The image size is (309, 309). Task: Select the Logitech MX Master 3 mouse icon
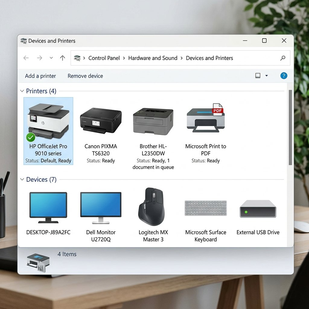(x=152, y=206)
